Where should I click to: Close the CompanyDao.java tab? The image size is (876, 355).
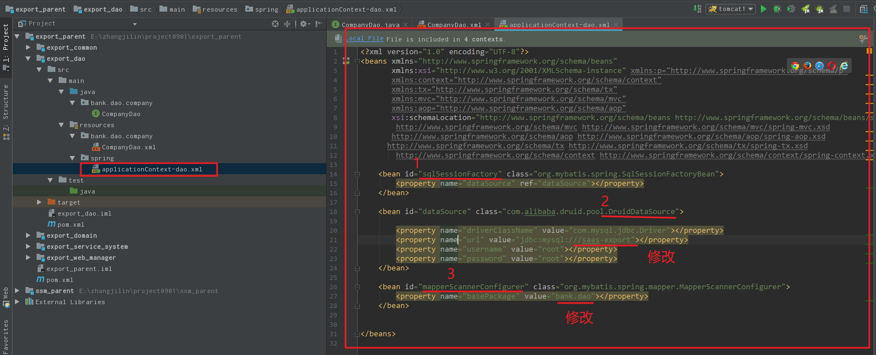coord(406,25)
